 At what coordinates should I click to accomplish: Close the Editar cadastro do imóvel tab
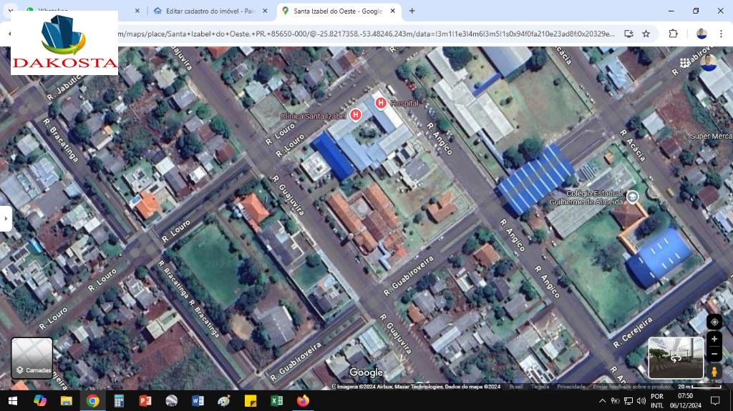(265, 11)
